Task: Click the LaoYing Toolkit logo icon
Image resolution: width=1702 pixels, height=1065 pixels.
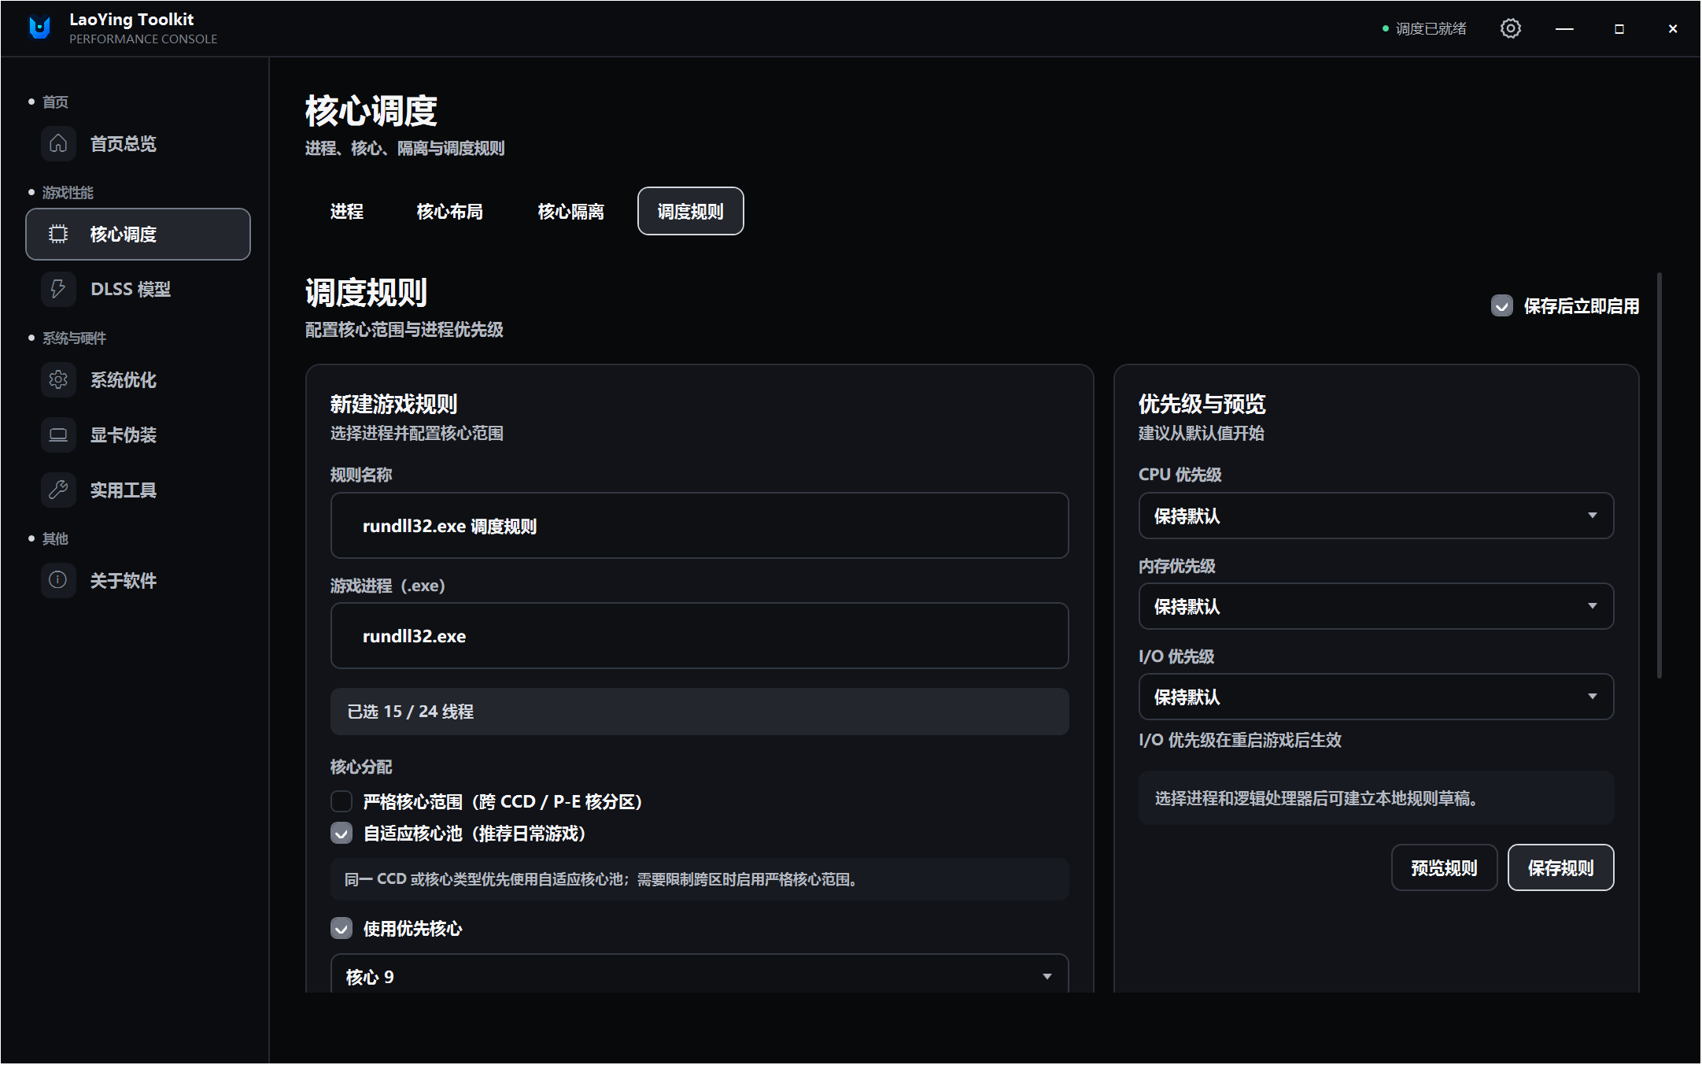Action: click(x=39, y=28)
